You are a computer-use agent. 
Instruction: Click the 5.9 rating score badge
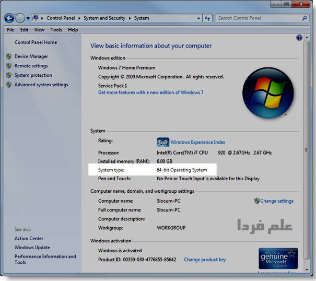click(163, 142)
